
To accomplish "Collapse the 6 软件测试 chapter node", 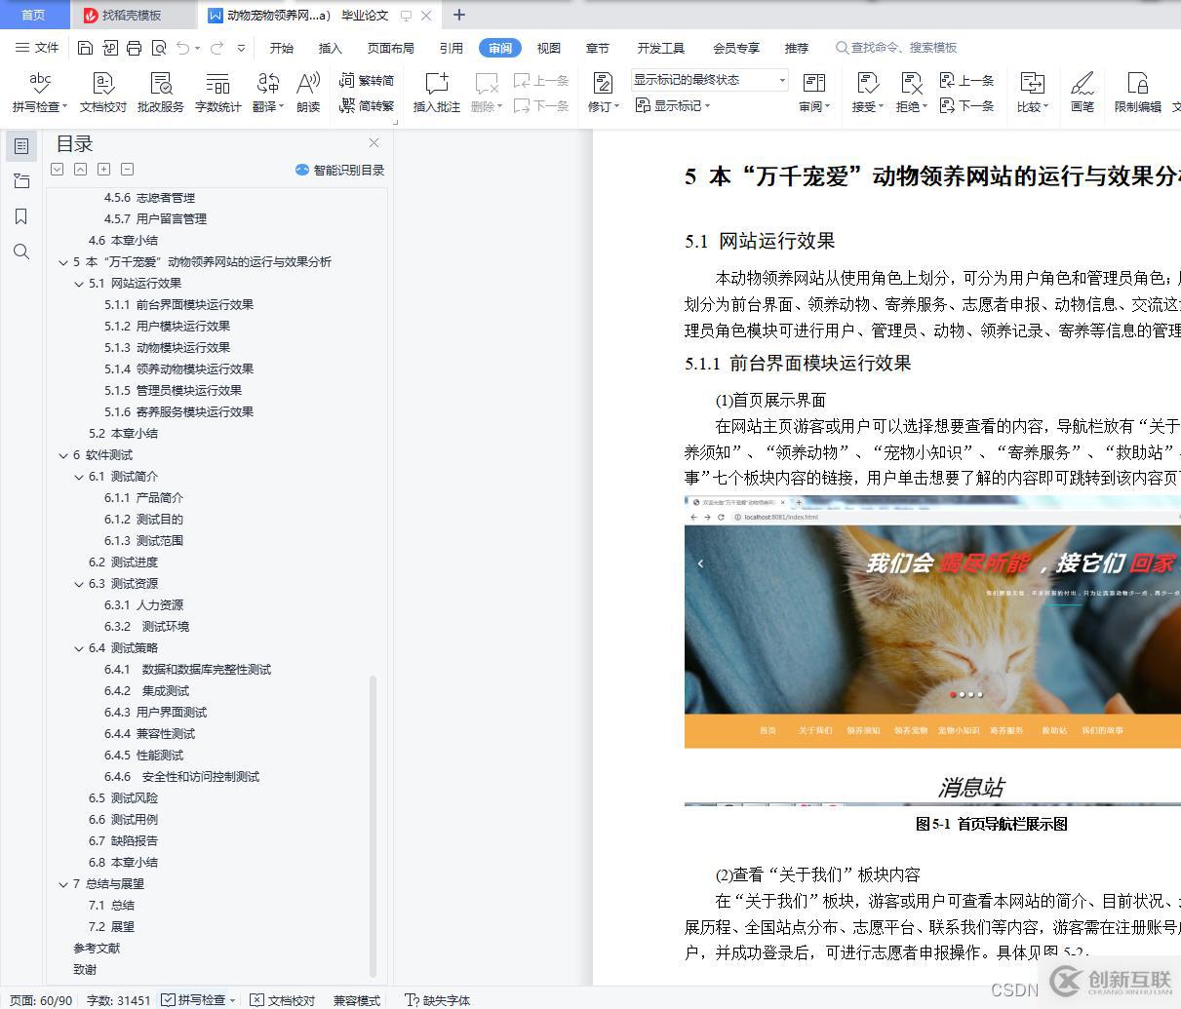I will click(x=63, y=454).
